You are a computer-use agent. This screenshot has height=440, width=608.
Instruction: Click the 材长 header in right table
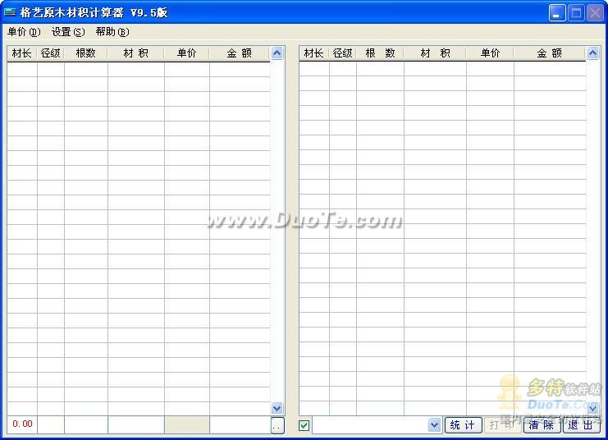tap(314, 53)
